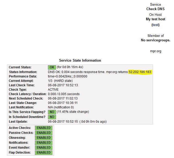This screenshot has height=158, width=174.
Task: Click the 'No servicegroups.' text
Action: click(156, 40)
